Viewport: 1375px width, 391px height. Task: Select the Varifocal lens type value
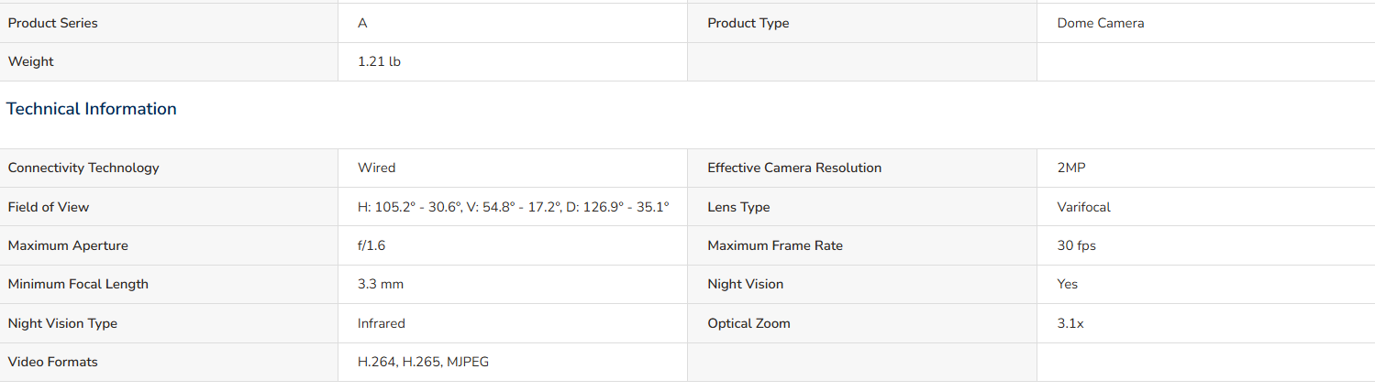(x=1083, y=207)
